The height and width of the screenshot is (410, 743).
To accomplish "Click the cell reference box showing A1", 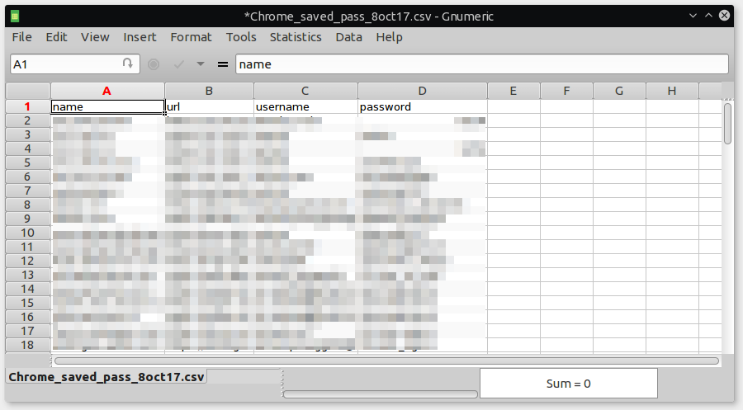I will [75, 64].
